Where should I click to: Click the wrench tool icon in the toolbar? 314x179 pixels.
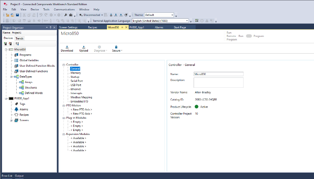66,15
